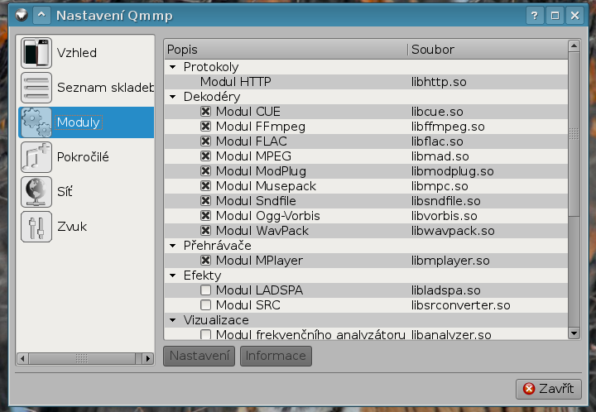Disable the Modul FLAC checkbox
The width and height of the screenshot is (596, 412).
coord(205,141)
